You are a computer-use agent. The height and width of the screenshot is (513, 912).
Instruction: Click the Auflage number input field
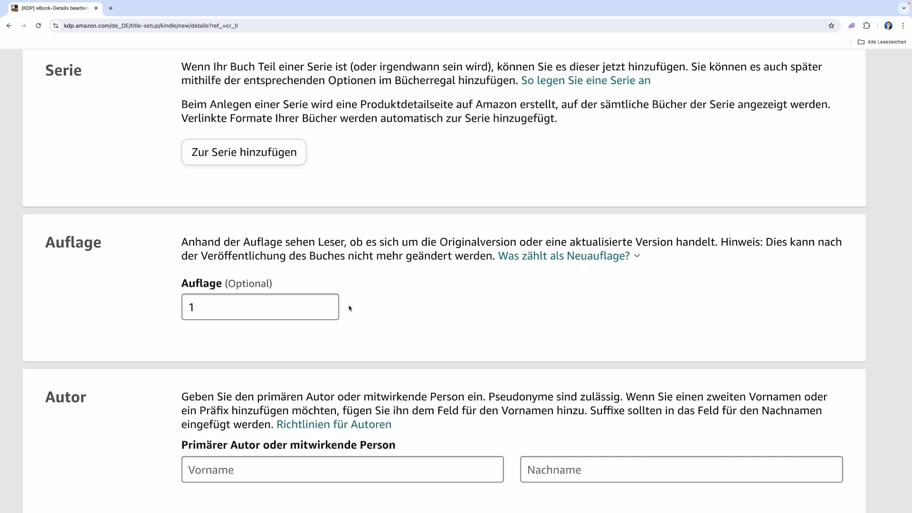(260, 307)
